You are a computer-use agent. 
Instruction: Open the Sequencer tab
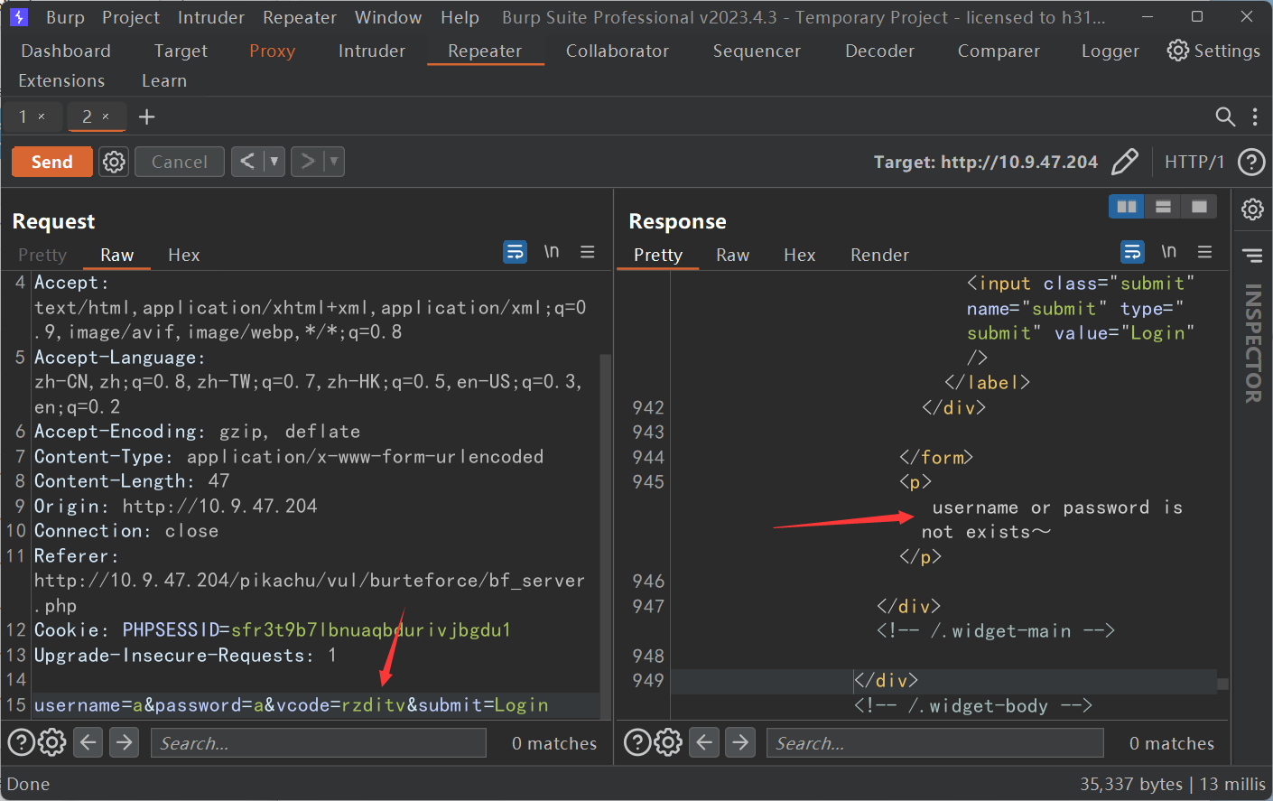(x=757, y=51)
